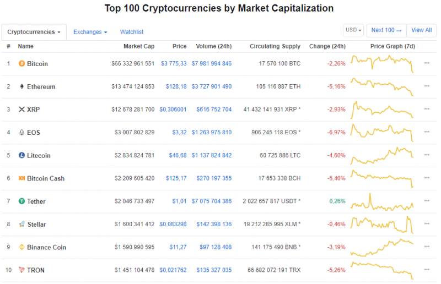Click the TRON logo icon
Viewport: 441px width, 284px height.
(x=22, y=270)
